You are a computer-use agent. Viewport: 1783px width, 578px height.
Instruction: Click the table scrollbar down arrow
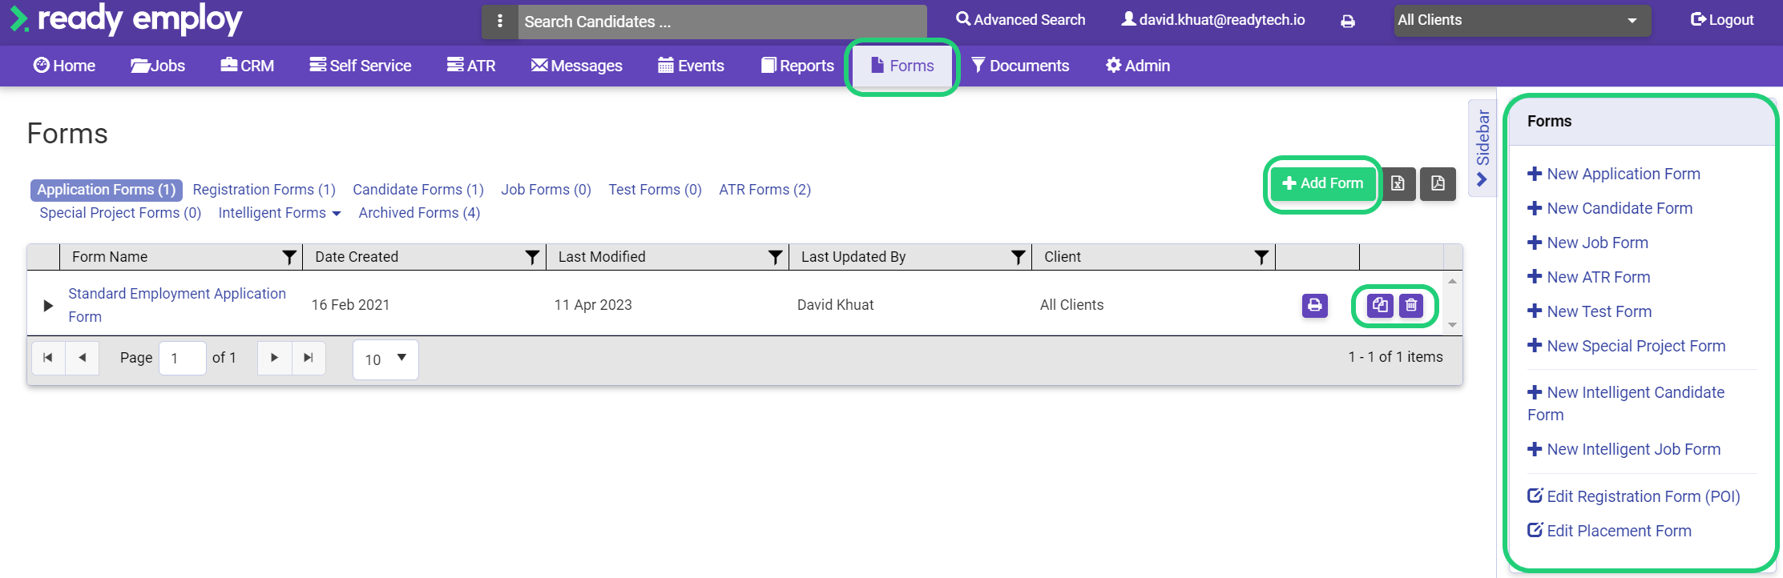point(1452,325)
